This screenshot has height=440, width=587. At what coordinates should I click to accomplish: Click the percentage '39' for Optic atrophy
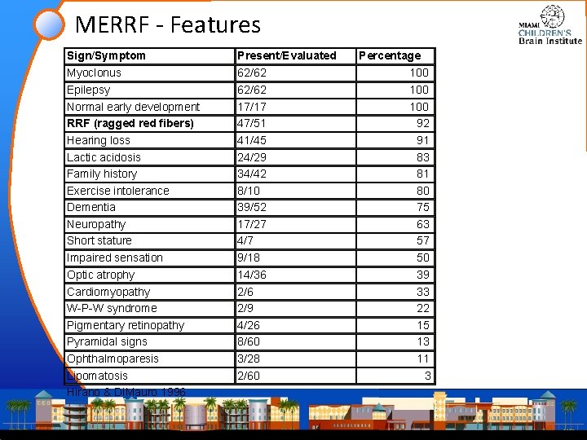[422, 275]
